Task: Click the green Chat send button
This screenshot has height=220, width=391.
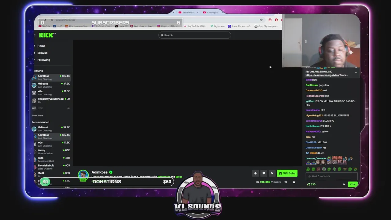Action: tap(353, 185)
